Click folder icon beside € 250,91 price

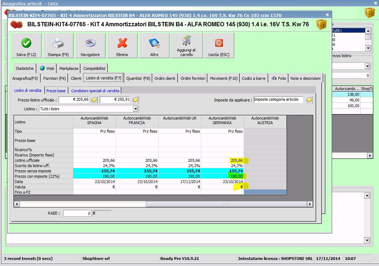point(135,100)
